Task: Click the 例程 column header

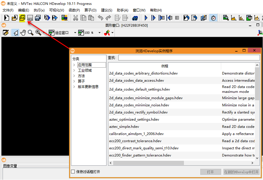Action: [164, 66]
